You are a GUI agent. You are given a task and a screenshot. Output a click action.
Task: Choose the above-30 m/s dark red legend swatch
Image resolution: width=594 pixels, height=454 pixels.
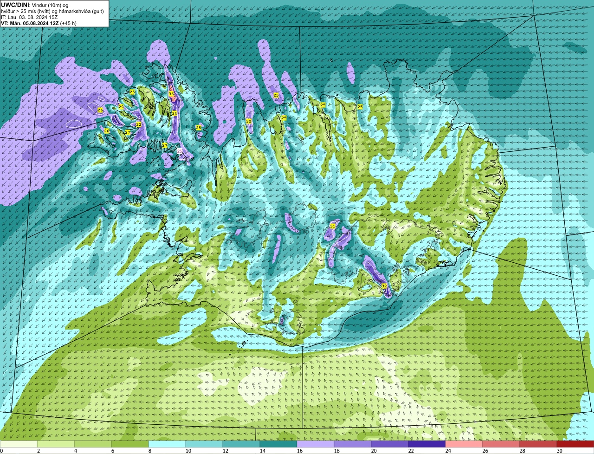[x=575, y=444]
